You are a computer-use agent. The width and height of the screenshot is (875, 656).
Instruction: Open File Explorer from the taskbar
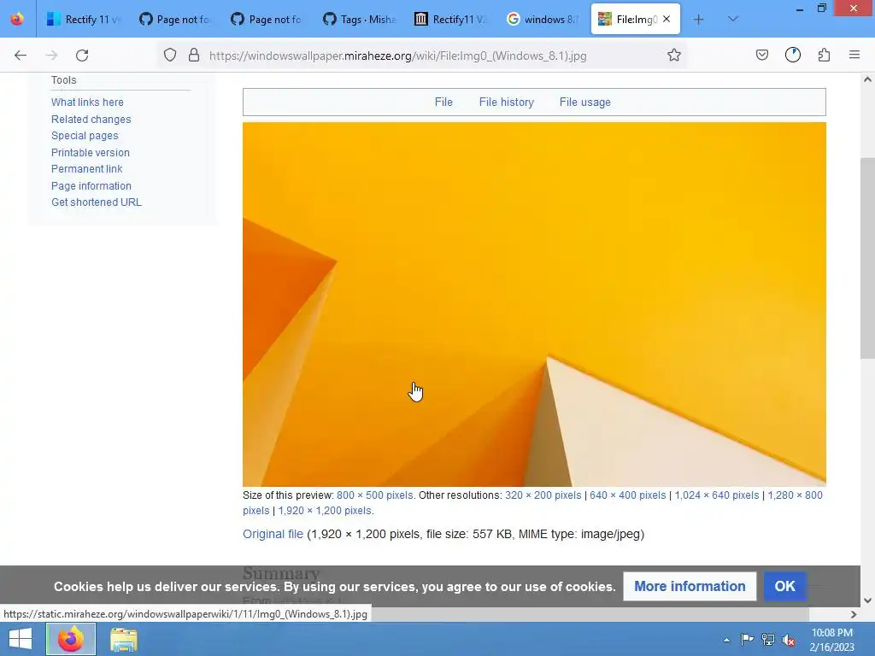(123, 639)
